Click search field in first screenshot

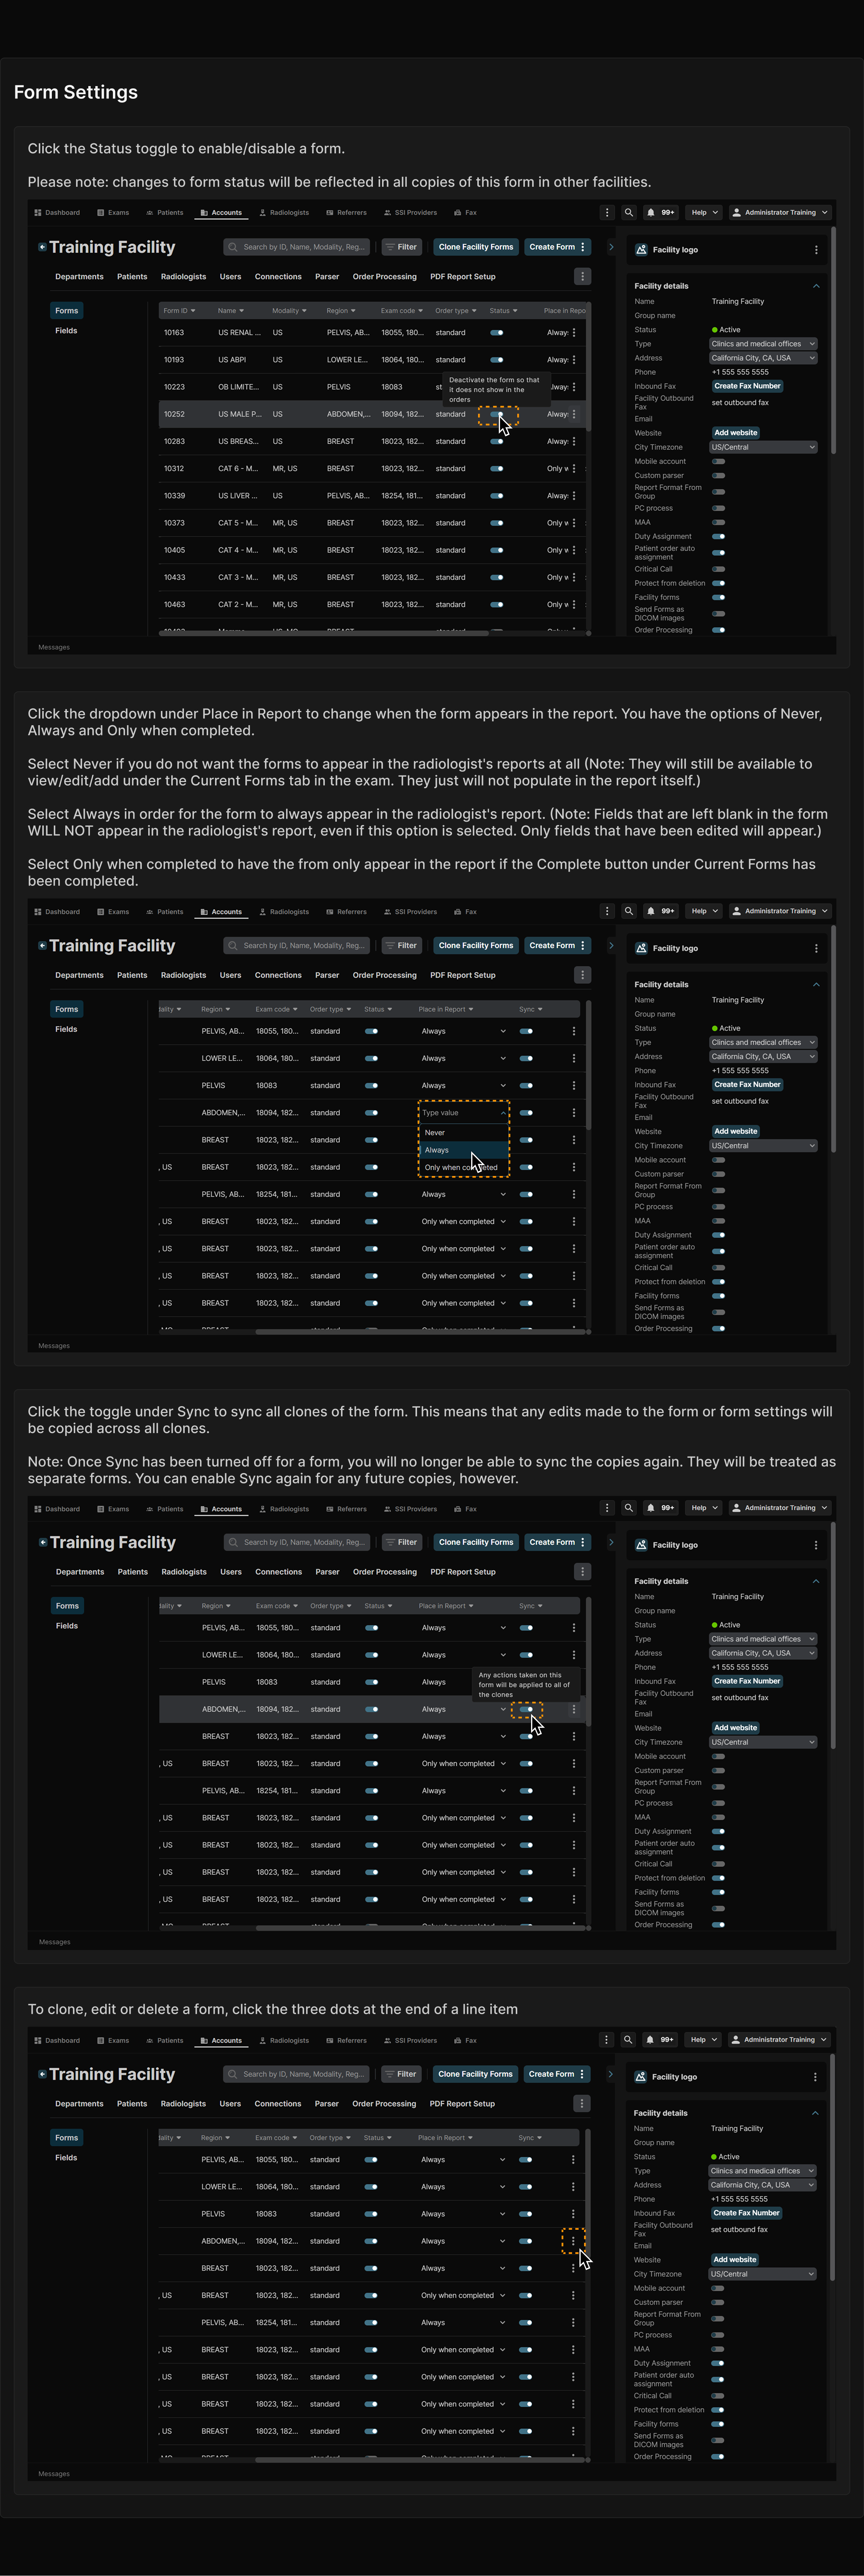[297, 247]
